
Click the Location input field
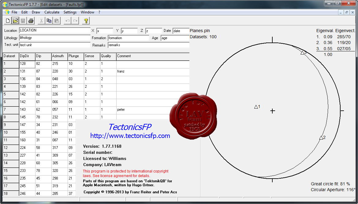tap(55, 30)
